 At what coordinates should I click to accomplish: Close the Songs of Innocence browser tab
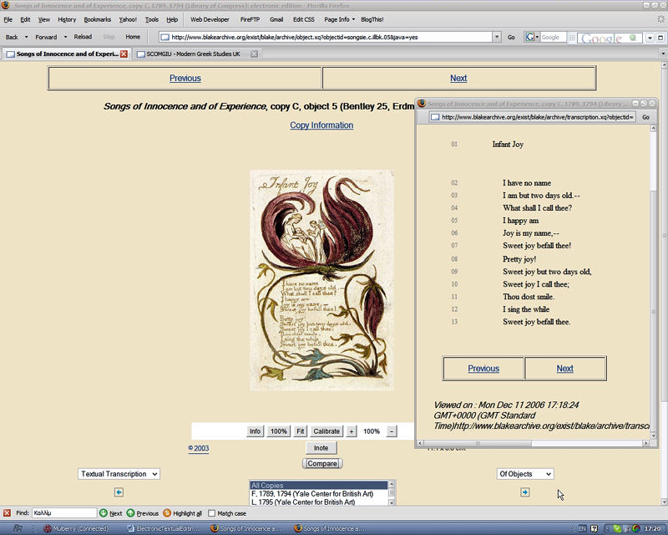[124, 53]
